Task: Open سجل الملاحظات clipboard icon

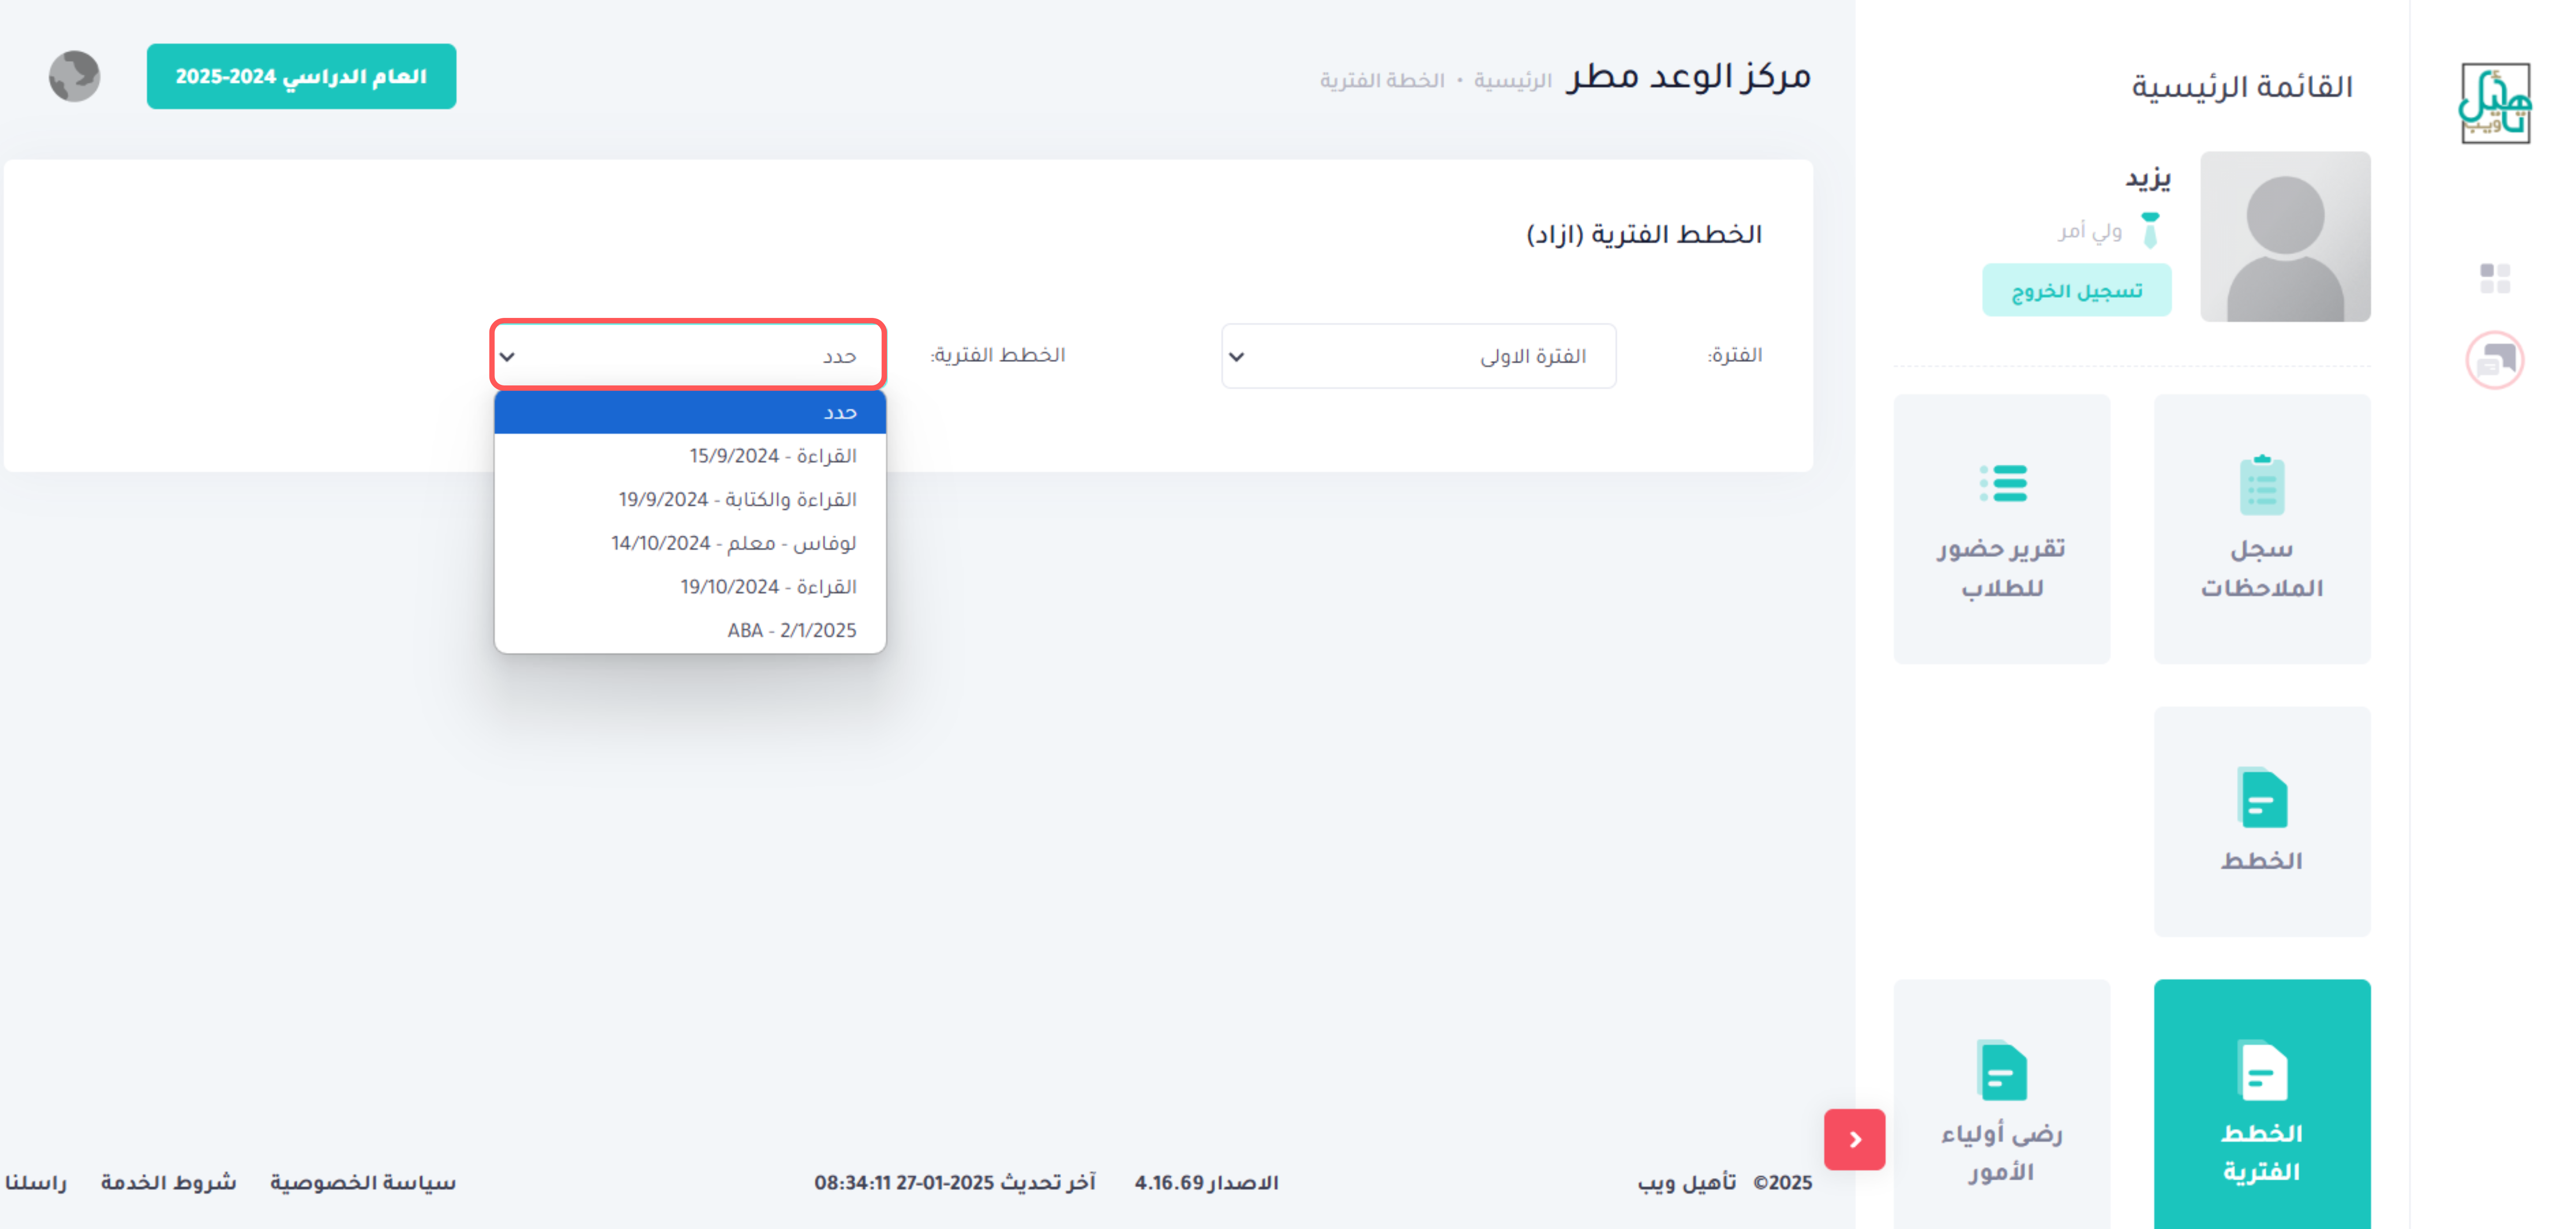Action: click(x=2261, y=485)
